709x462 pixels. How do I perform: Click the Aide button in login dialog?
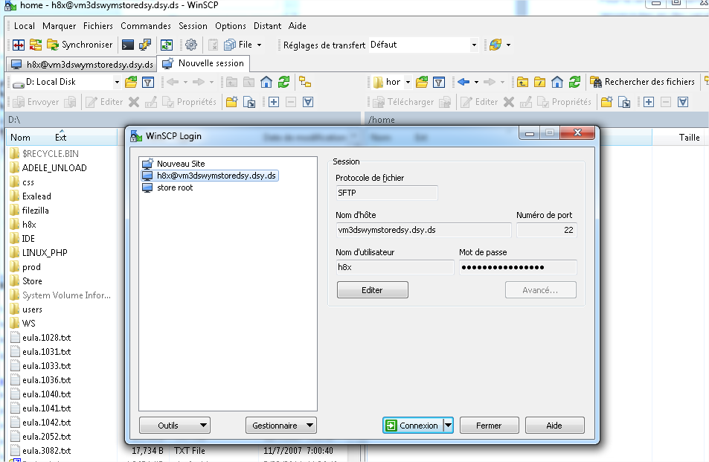tap(554, 426)
